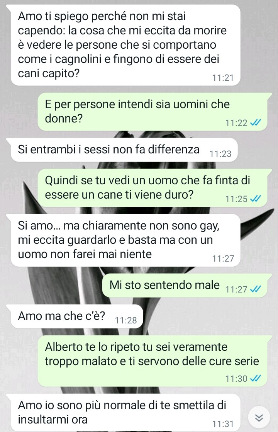Tap the 11:23 timestamp
This screenshot has height=432, width=278.
click(220, 154)
